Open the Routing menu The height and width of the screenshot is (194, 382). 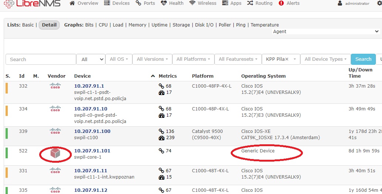coord(260,3)
